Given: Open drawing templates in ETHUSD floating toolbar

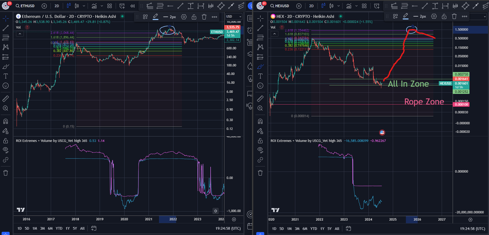Looking at the screenshot, I should click(145, 17).
